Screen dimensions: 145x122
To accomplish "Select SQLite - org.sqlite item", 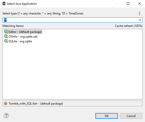I will click(18, 41).
